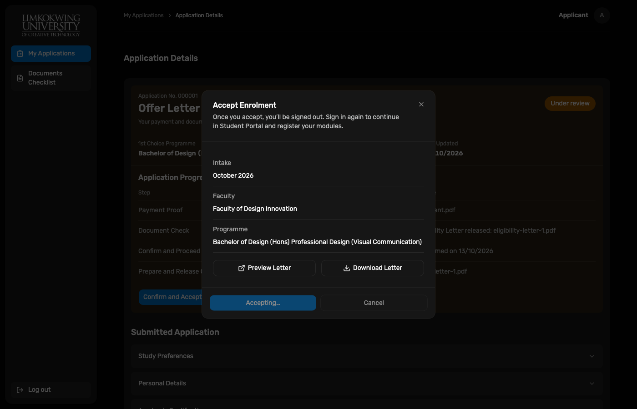Viewport: 637px width, 409px height.
Task: Click the My Applications clipboard icon
Action: 20,54
